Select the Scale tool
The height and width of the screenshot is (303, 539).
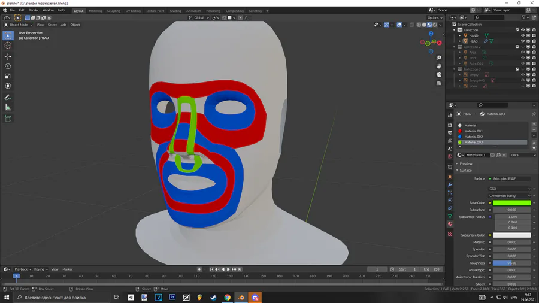pyautogui.click(x=8, y=76)
